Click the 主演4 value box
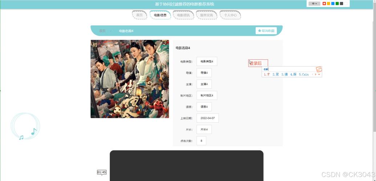 click(204, 84)
